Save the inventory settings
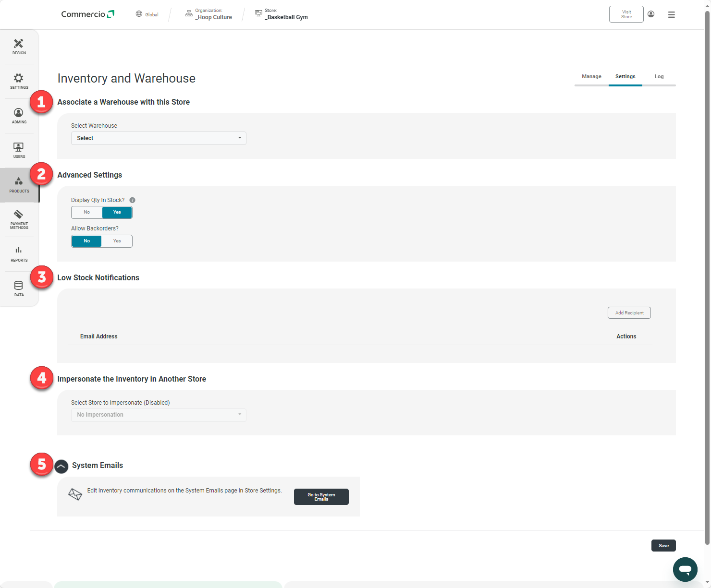This screenshot has height=588, width=711. click(x=663, y=546)
